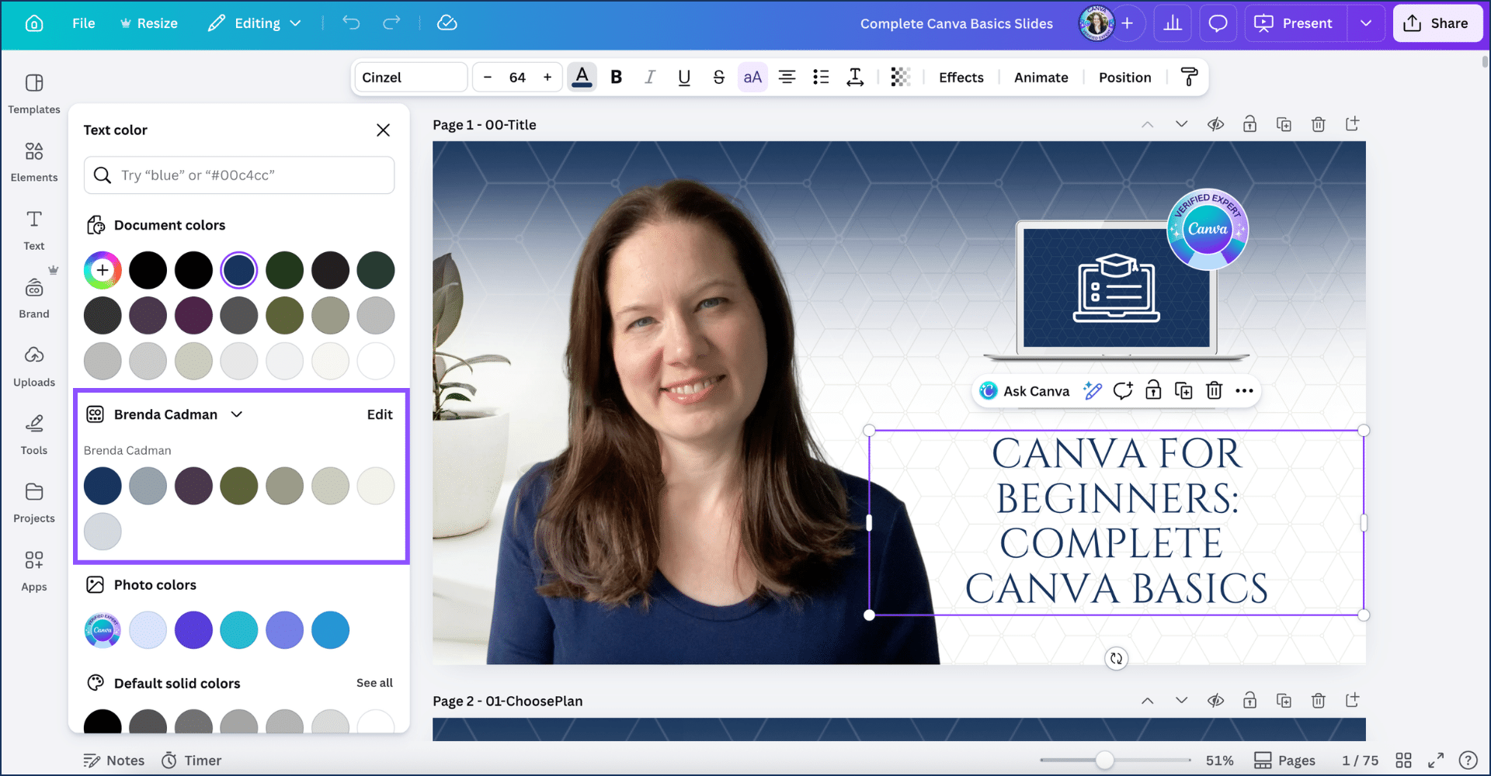Open the Editing mode dropdown
1491x776 pixels.
click(x=255, y=23)
